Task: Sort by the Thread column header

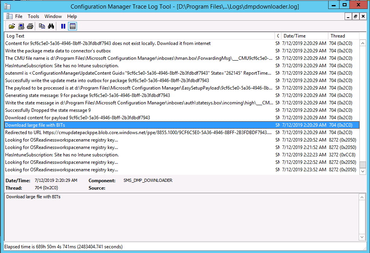Action: [x=343, y=36]
